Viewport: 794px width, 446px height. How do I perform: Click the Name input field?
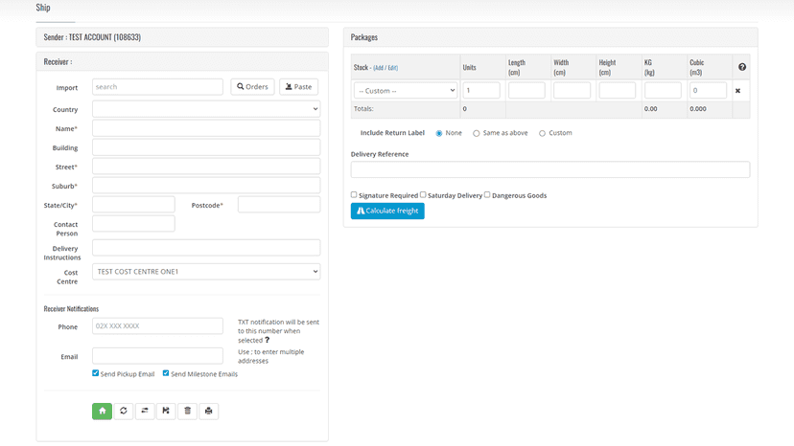click(x=206, y=128)
